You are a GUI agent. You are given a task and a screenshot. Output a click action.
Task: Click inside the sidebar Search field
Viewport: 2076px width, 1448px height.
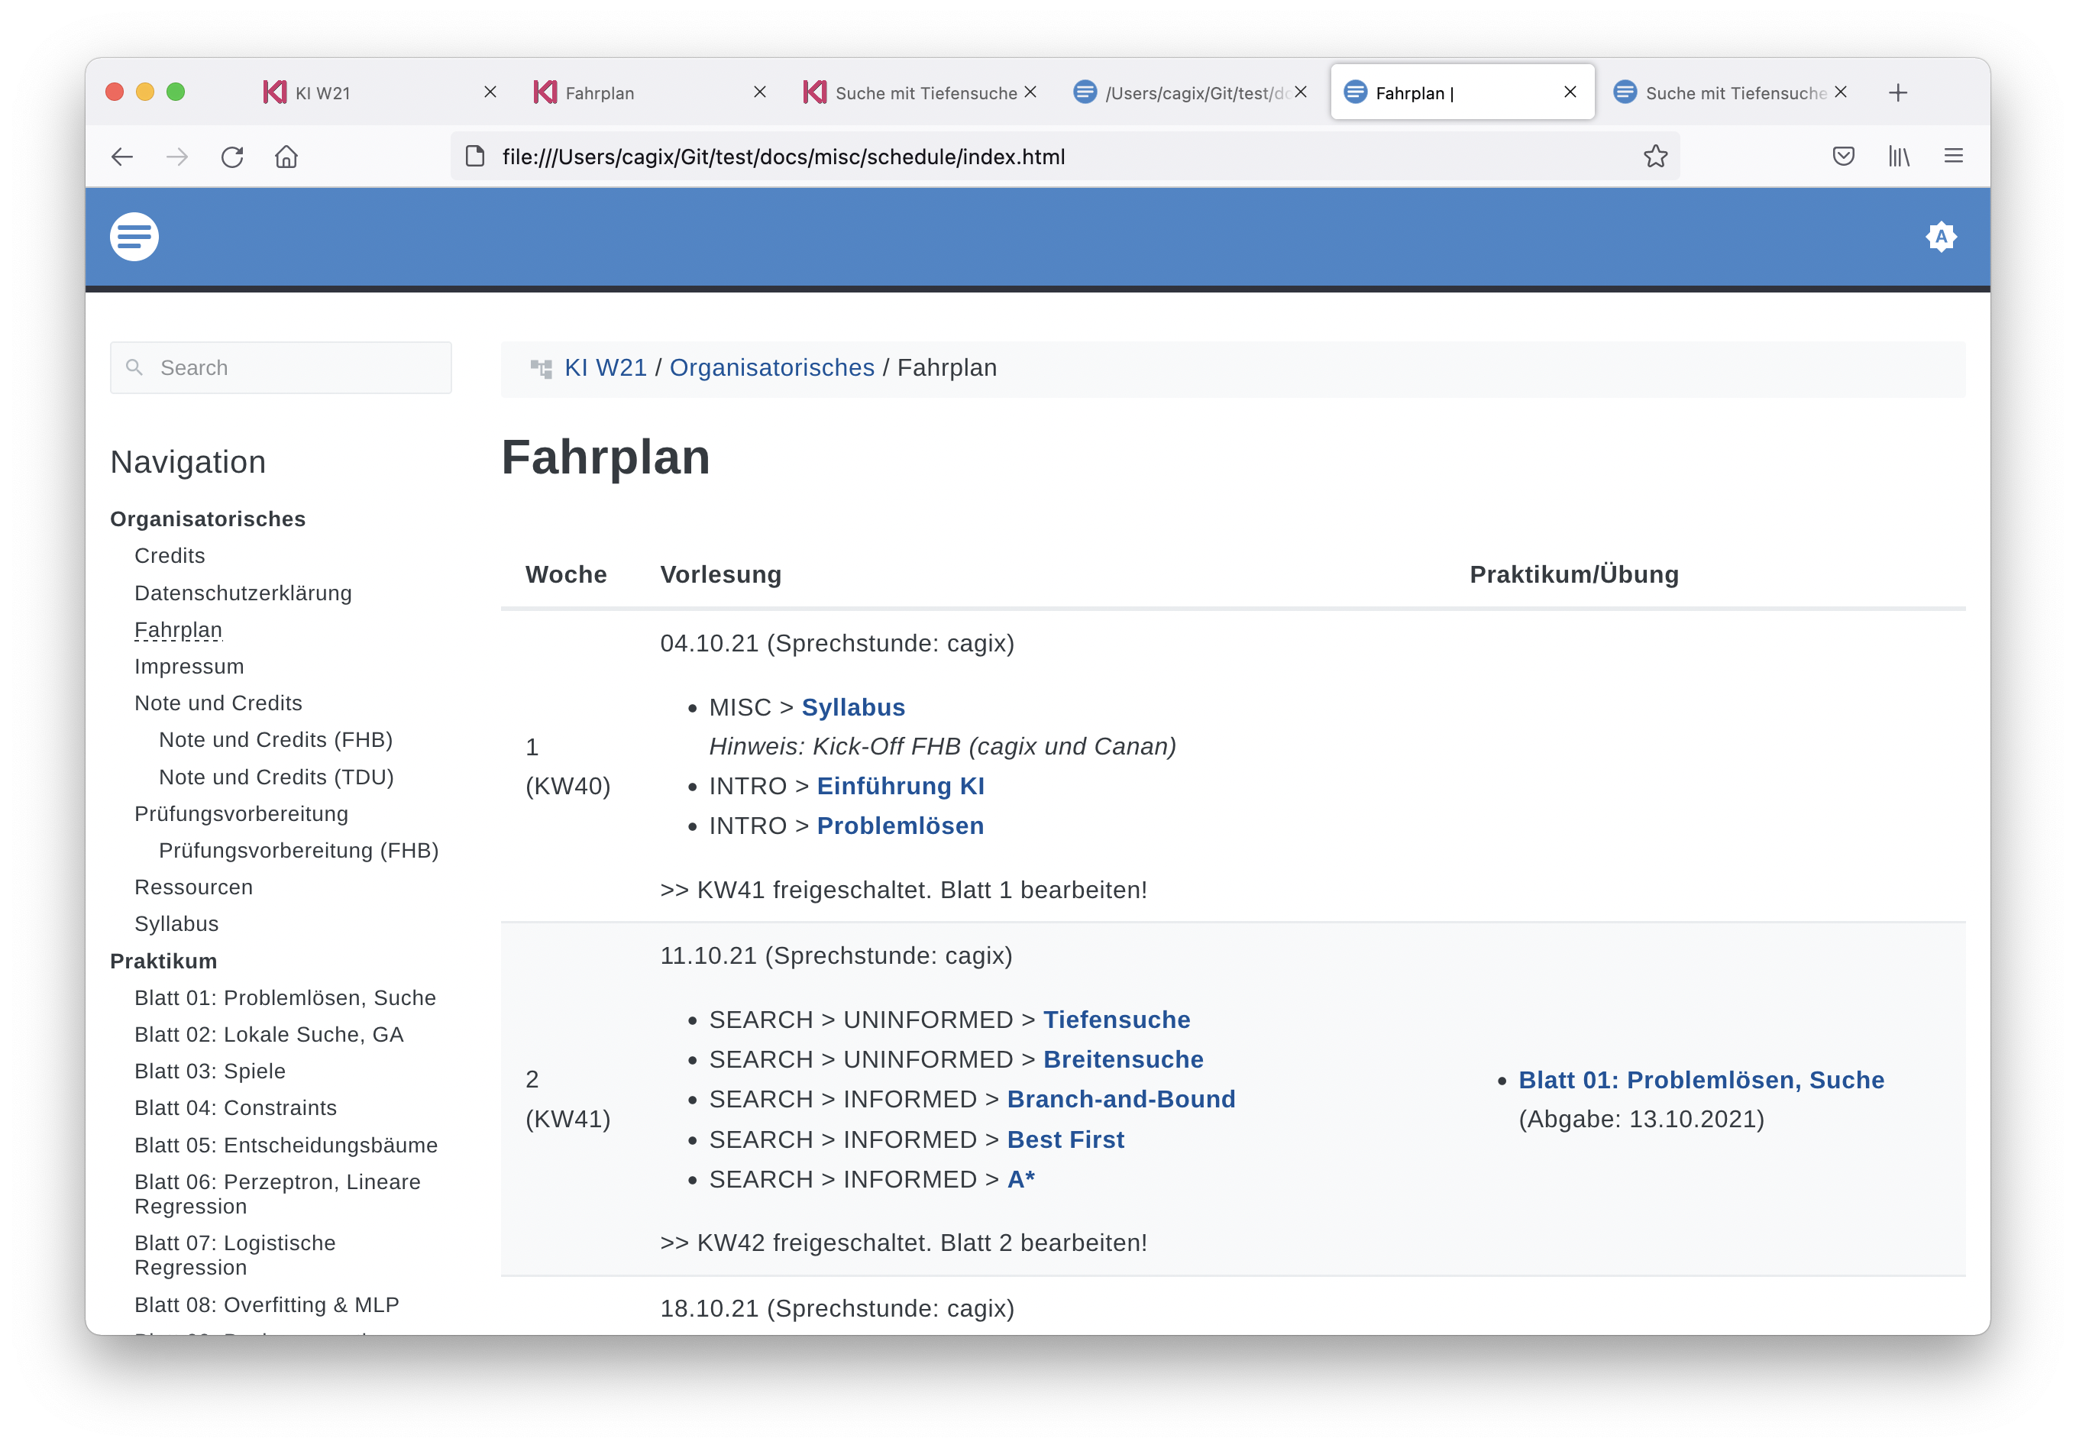tap(280, 367)
